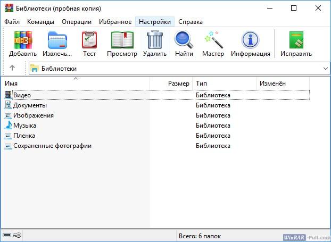Click the Видео library film icon
Viewport: 331px width, 242px height.
pos(8,95)
